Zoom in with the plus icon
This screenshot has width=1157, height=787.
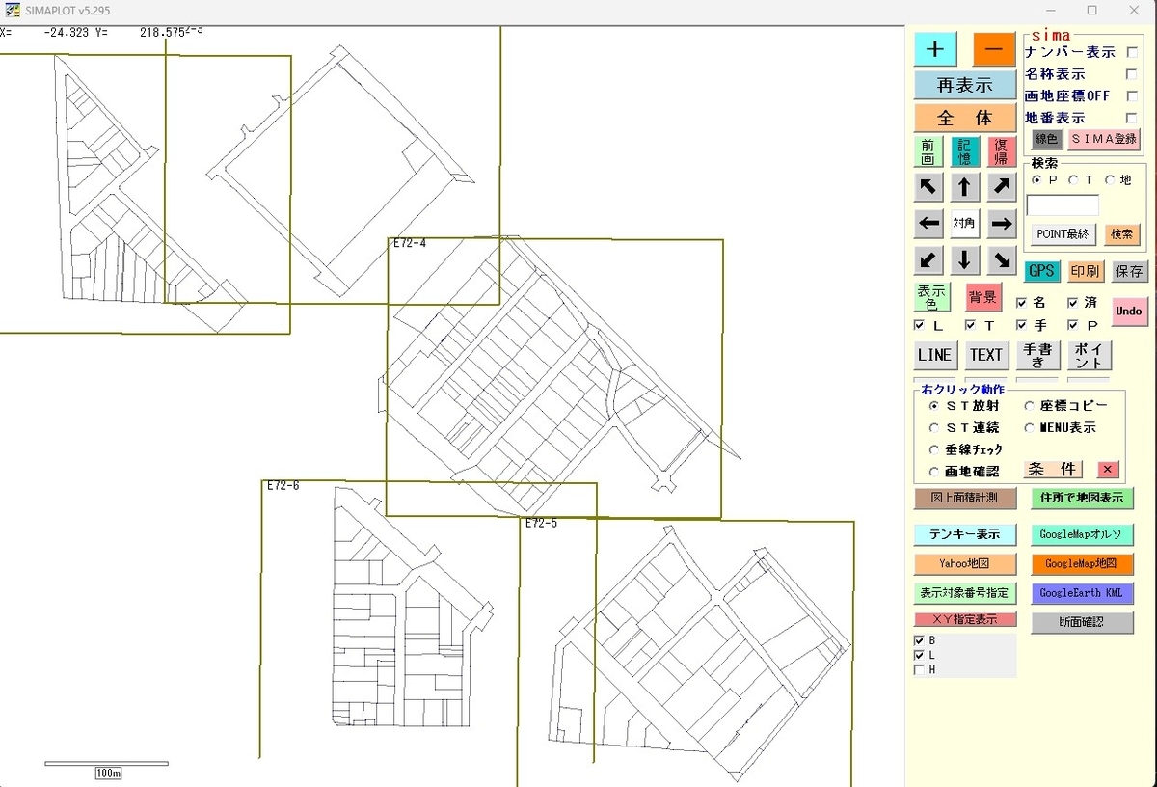pyautogui.click(x=935, y=48)
